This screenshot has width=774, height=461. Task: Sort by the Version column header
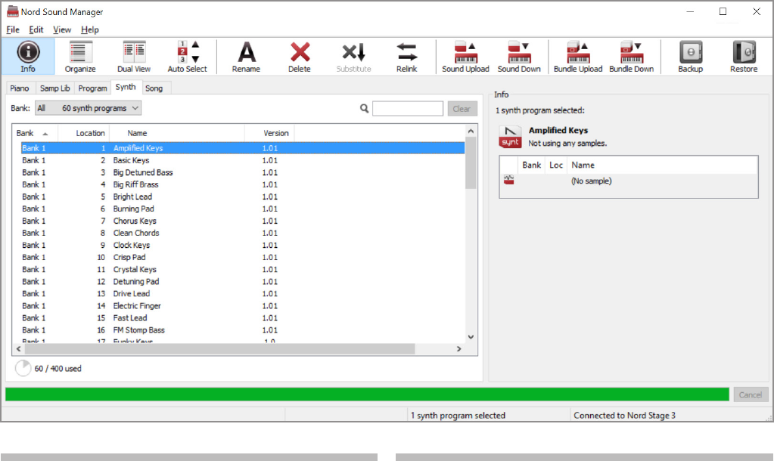coord(269,133)
